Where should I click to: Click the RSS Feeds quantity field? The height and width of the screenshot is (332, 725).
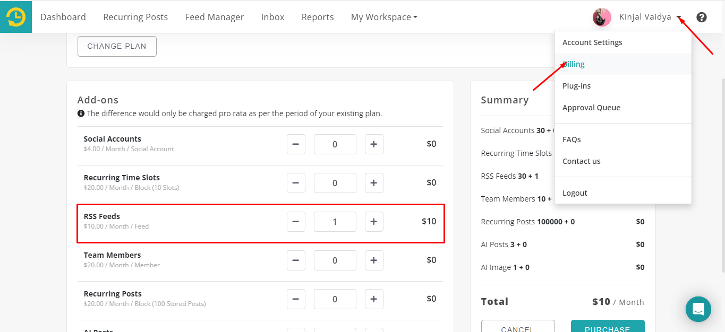(x=335, y=222)
